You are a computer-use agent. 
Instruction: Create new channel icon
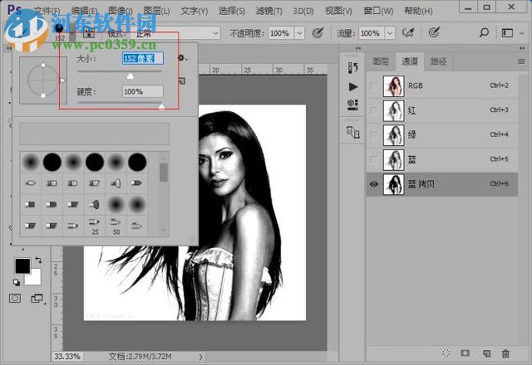(485, 353)
